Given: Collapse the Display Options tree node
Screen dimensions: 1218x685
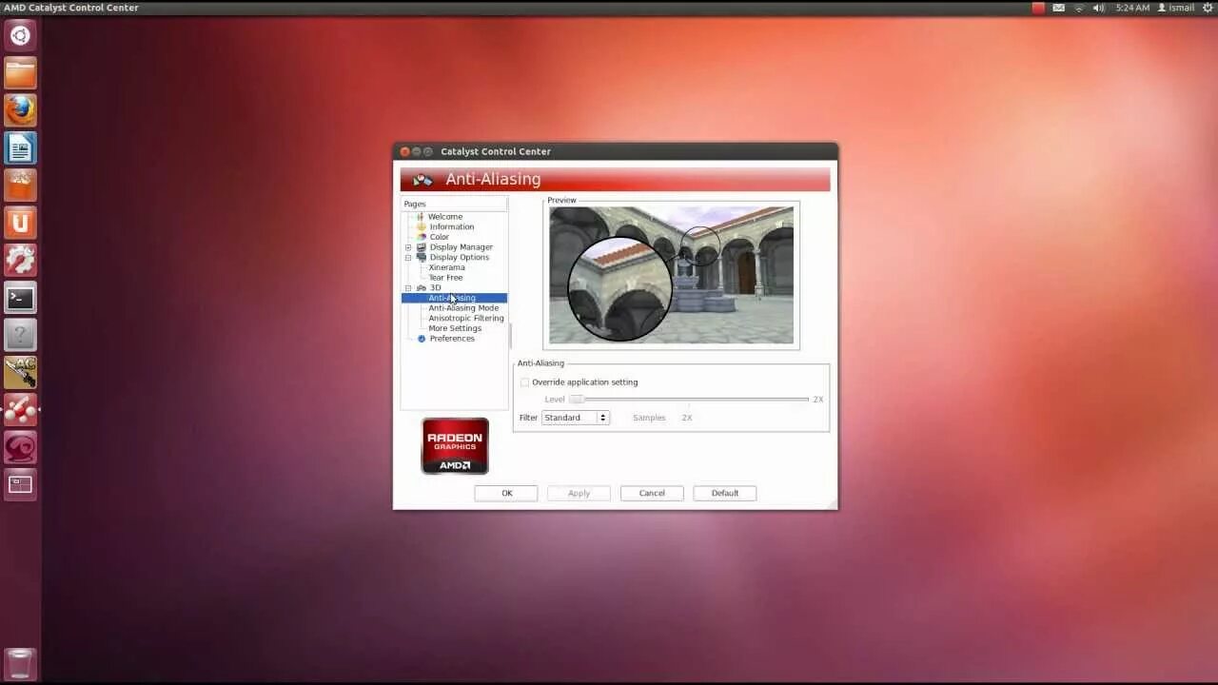Looking at the screenshot, I should click(x=408, y=257).
